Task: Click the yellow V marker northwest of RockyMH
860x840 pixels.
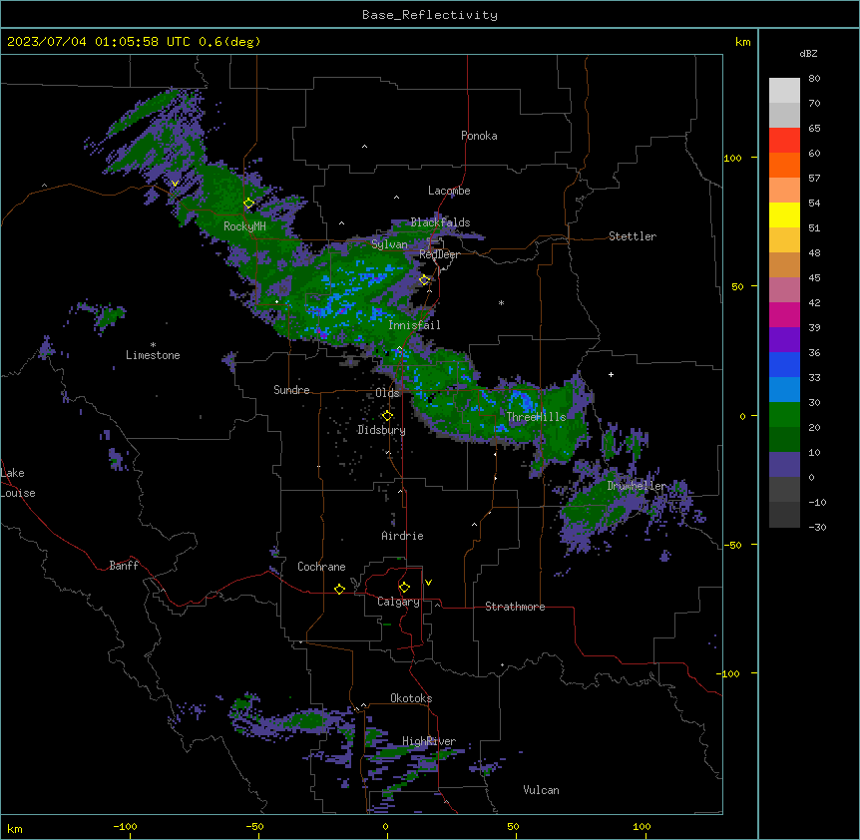Action: (175, 184)
